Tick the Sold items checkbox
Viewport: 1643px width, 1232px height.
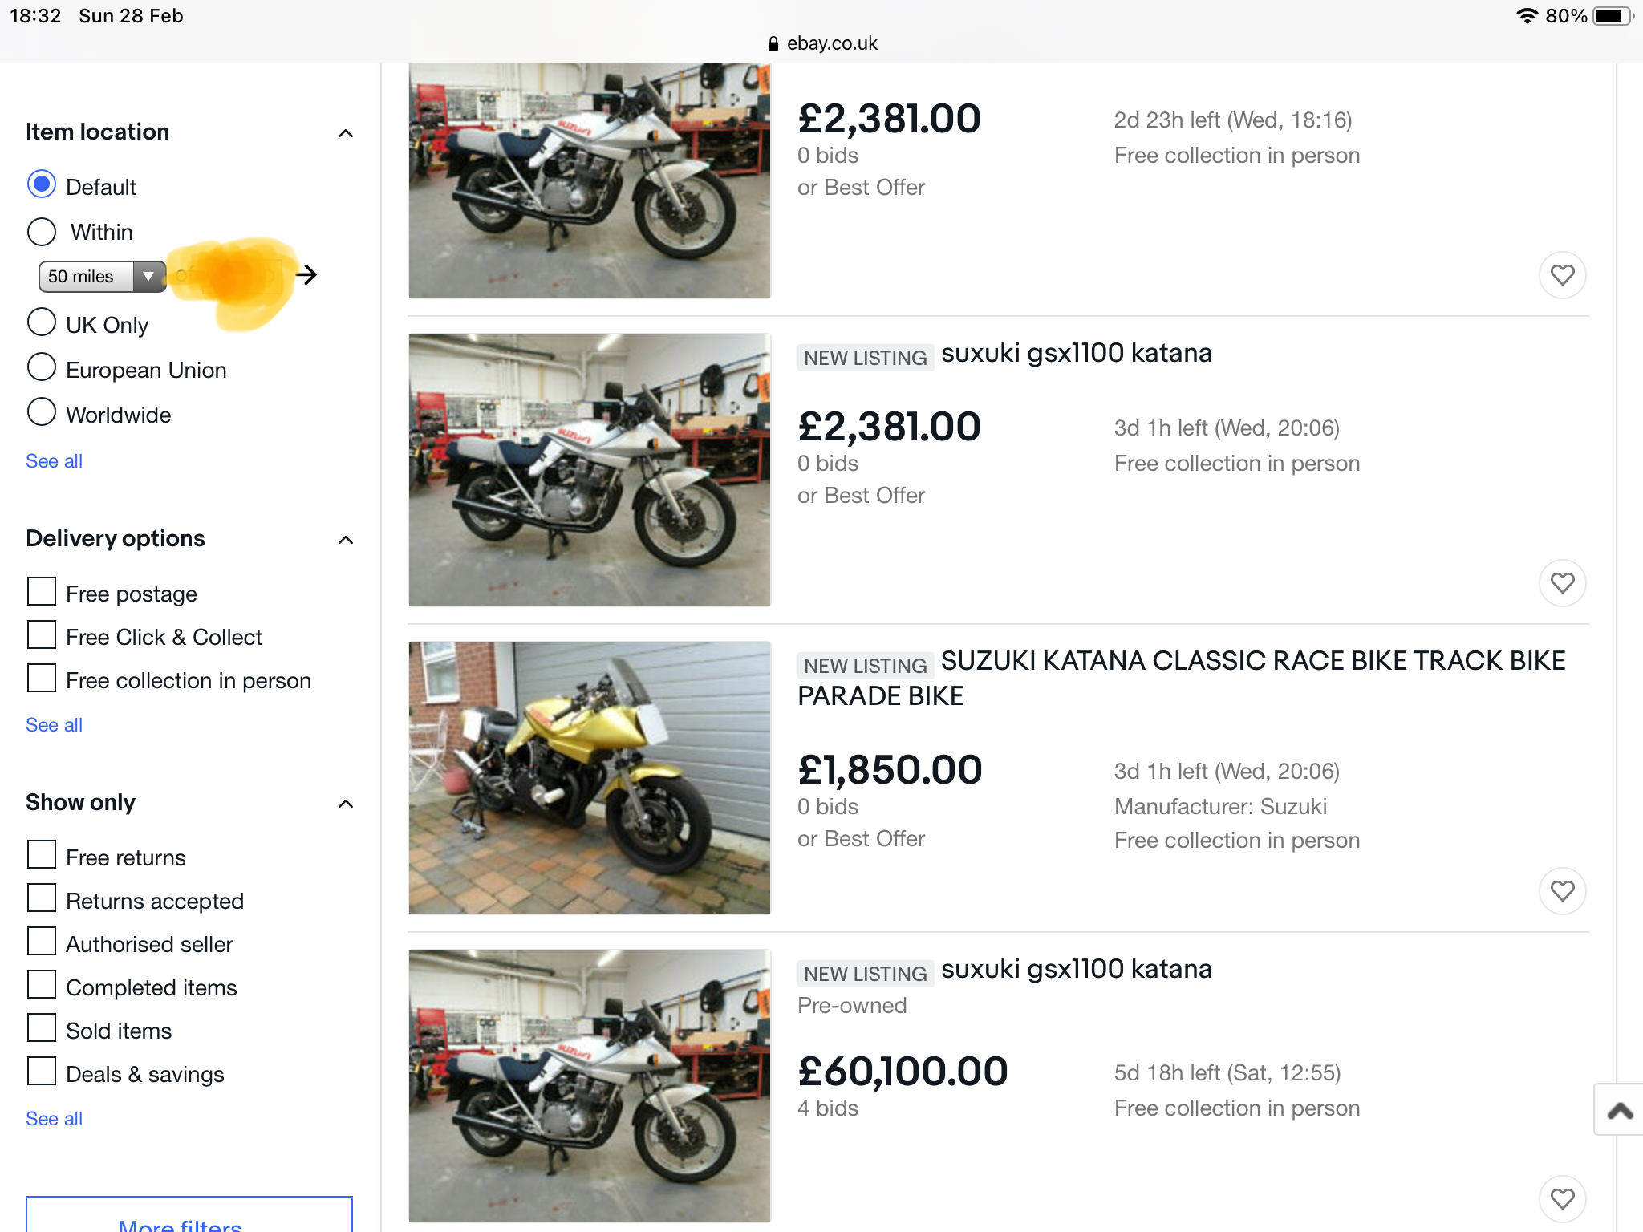click(x=42, y=1028)
